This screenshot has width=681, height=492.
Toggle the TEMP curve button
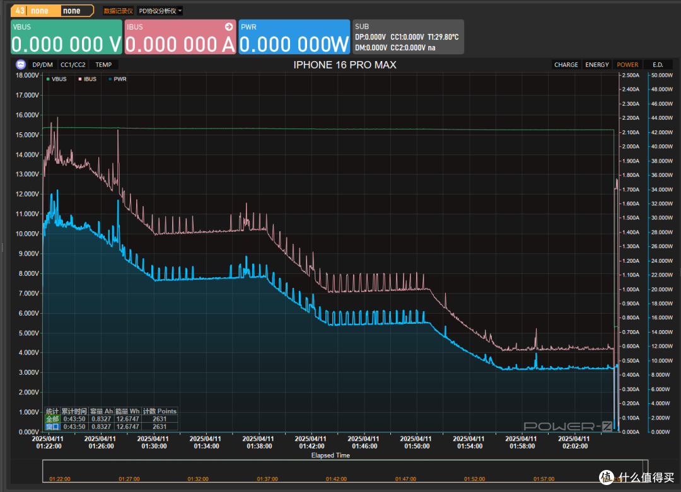click(x=104, y=65)
